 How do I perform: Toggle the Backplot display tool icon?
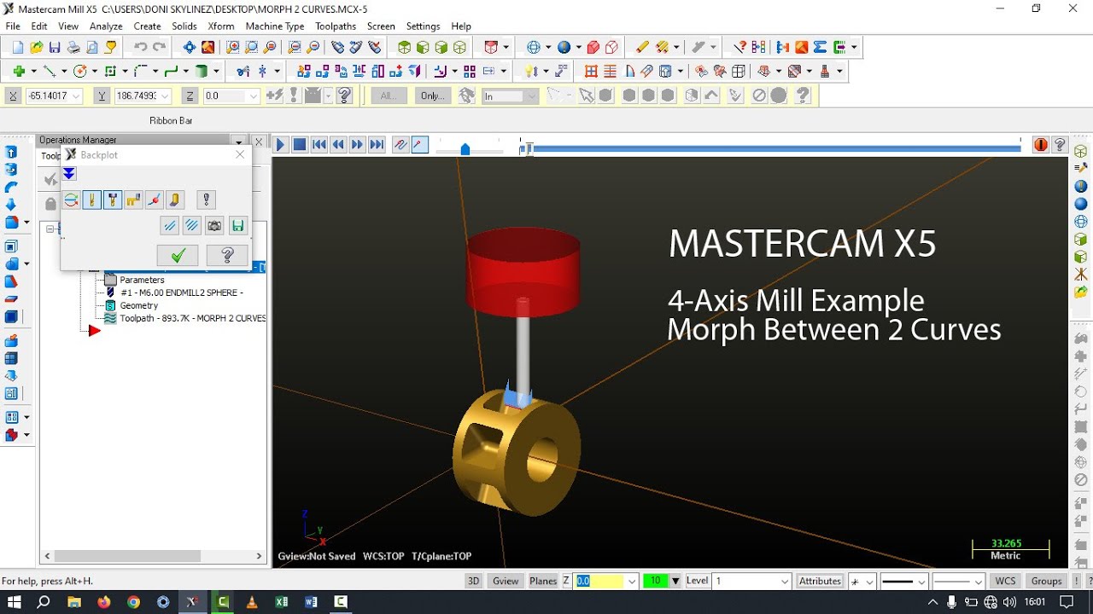click(92, 200)
